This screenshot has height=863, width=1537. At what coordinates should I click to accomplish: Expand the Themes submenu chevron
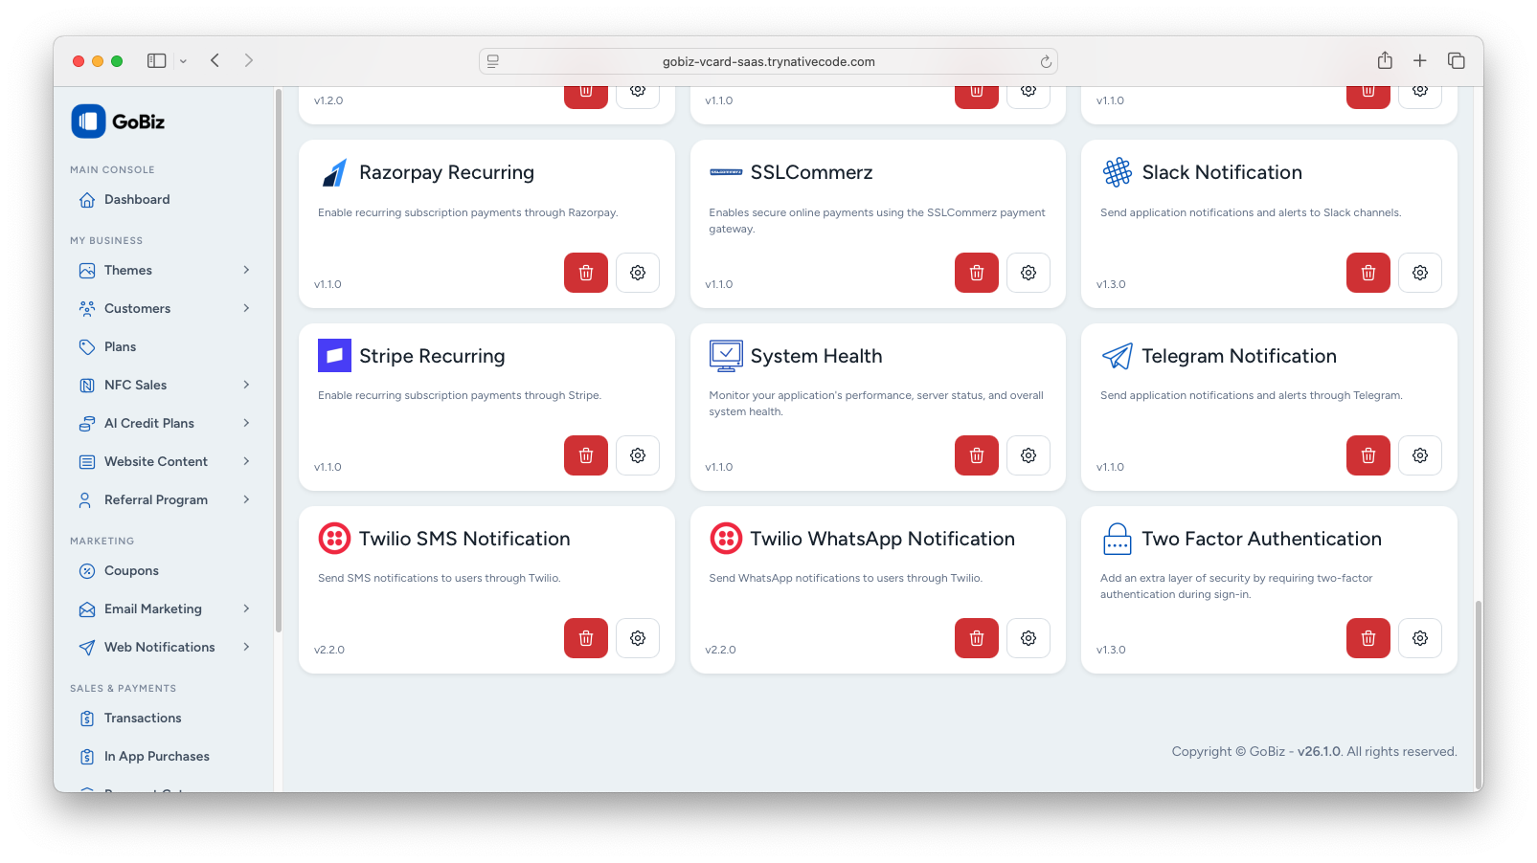(246, 270)
